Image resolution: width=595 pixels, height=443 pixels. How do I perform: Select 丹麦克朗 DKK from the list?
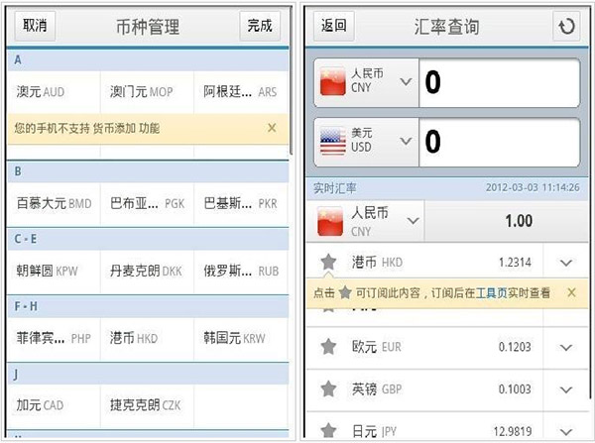[147, 272]
